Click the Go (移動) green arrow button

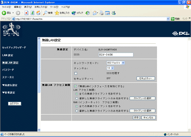175,19
